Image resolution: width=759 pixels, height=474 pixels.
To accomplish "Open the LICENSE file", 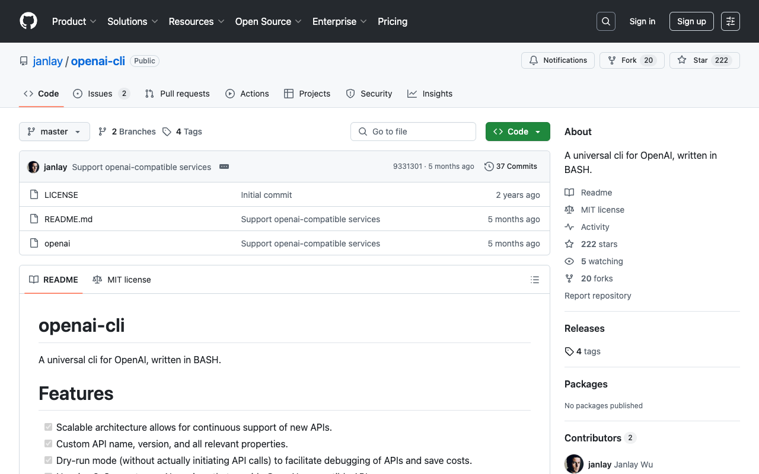I will click(x=61, y=195).
